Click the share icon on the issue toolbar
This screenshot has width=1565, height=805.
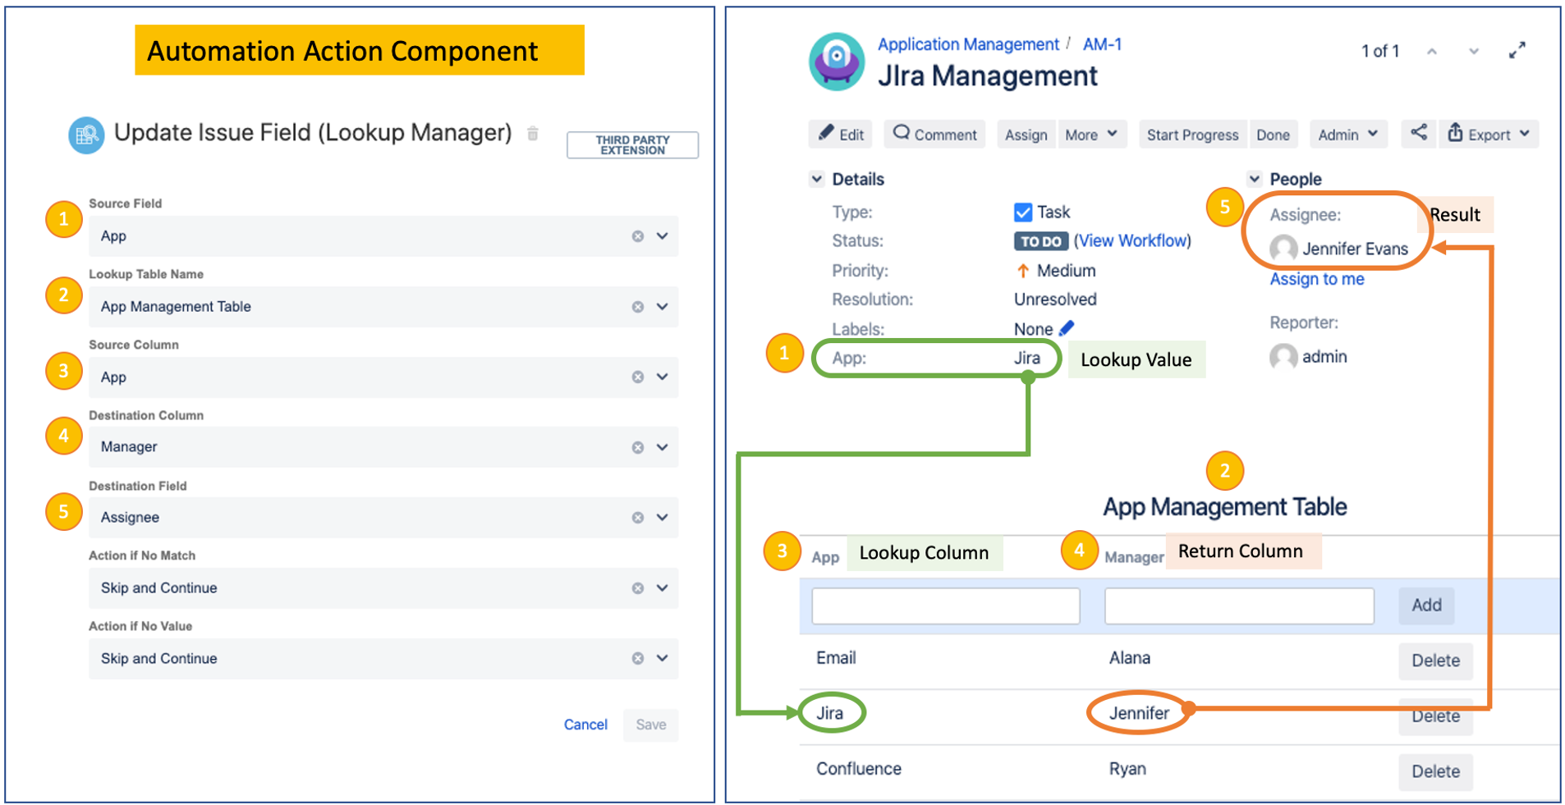pos(1419,134)
